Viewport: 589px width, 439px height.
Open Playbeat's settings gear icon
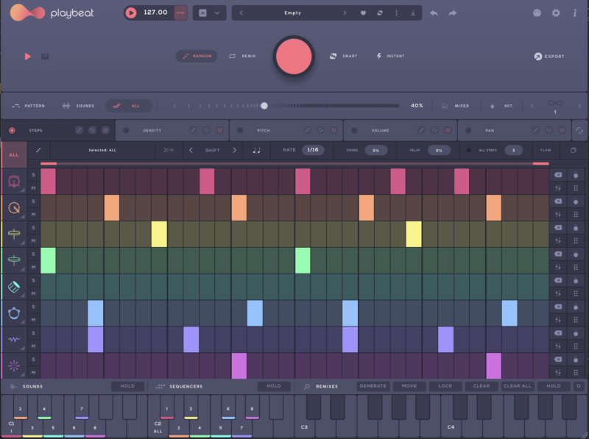pyautogui.click(x=557, y=13)
